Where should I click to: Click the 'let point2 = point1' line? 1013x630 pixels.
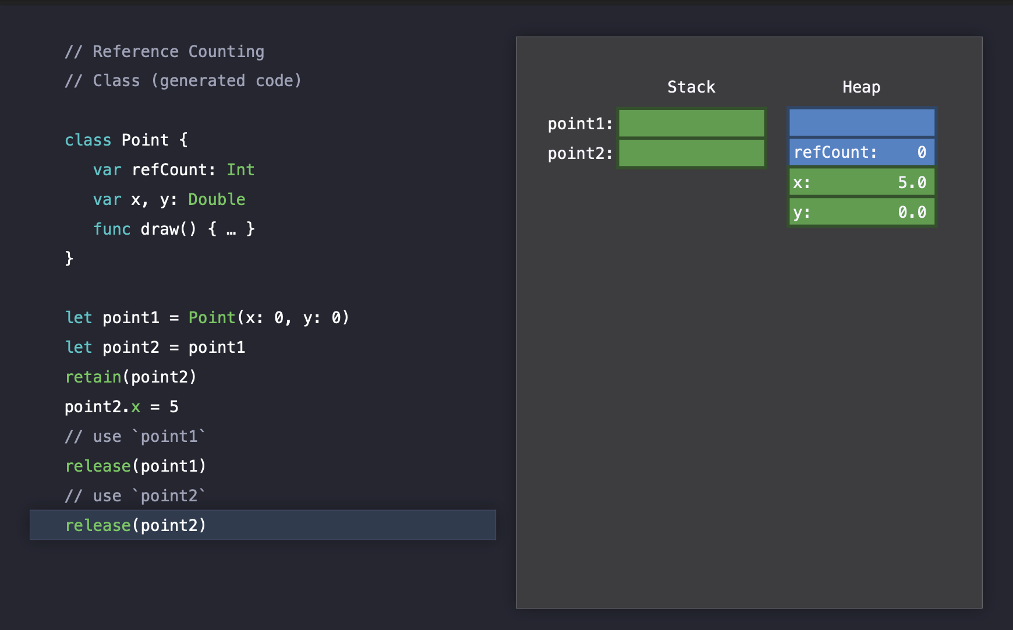pos(155,348)
